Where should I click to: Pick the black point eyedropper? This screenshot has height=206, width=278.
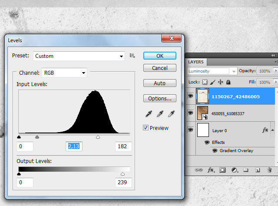pyautogui.click(x=149, y=114)
